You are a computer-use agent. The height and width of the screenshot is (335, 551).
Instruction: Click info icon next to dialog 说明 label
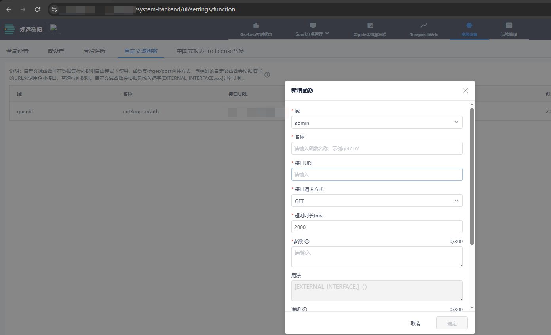point(305,309)
